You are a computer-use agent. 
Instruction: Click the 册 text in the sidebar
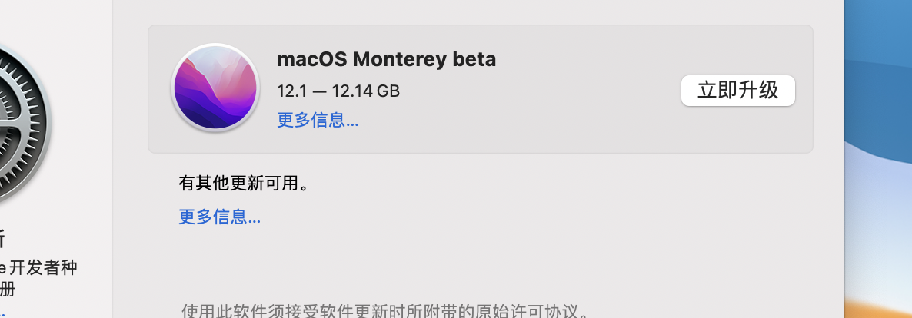pyautogui.click(x=8, y=290)
